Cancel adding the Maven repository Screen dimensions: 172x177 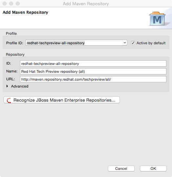(121, 168)
